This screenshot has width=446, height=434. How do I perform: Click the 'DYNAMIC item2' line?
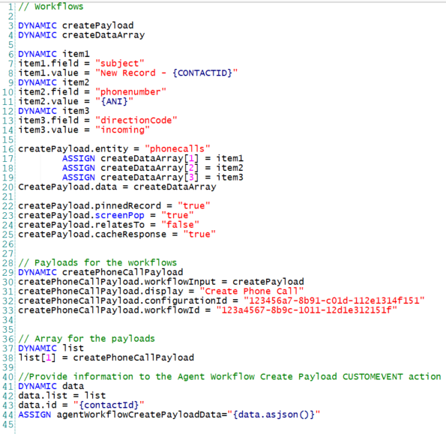point(54,82)
